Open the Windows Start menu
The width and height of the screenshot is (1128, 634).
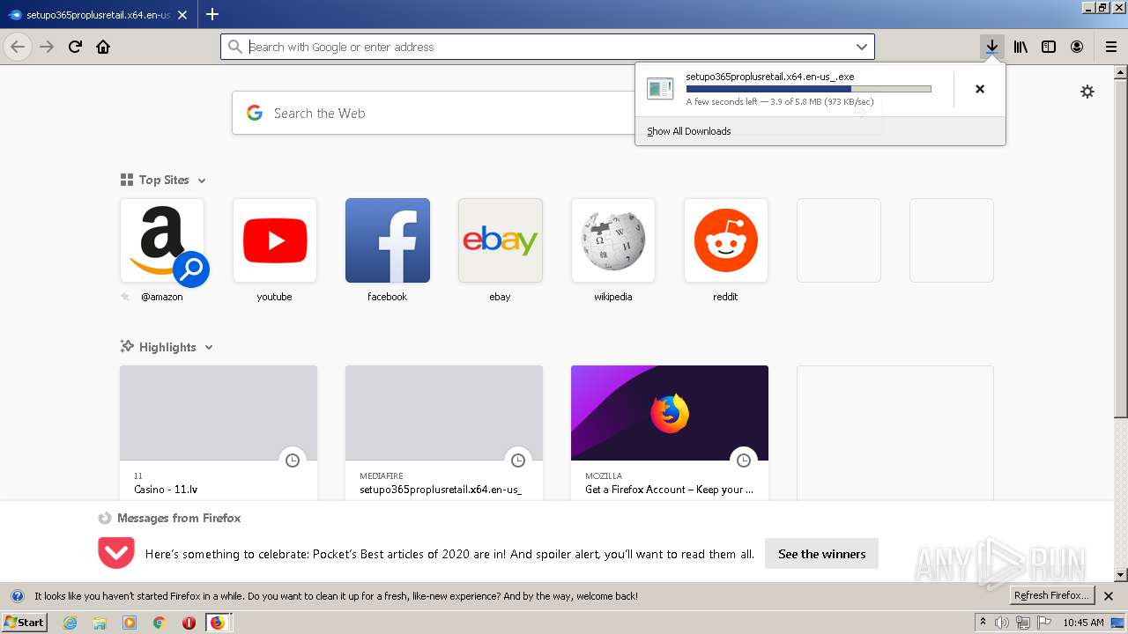click(25, 622)
